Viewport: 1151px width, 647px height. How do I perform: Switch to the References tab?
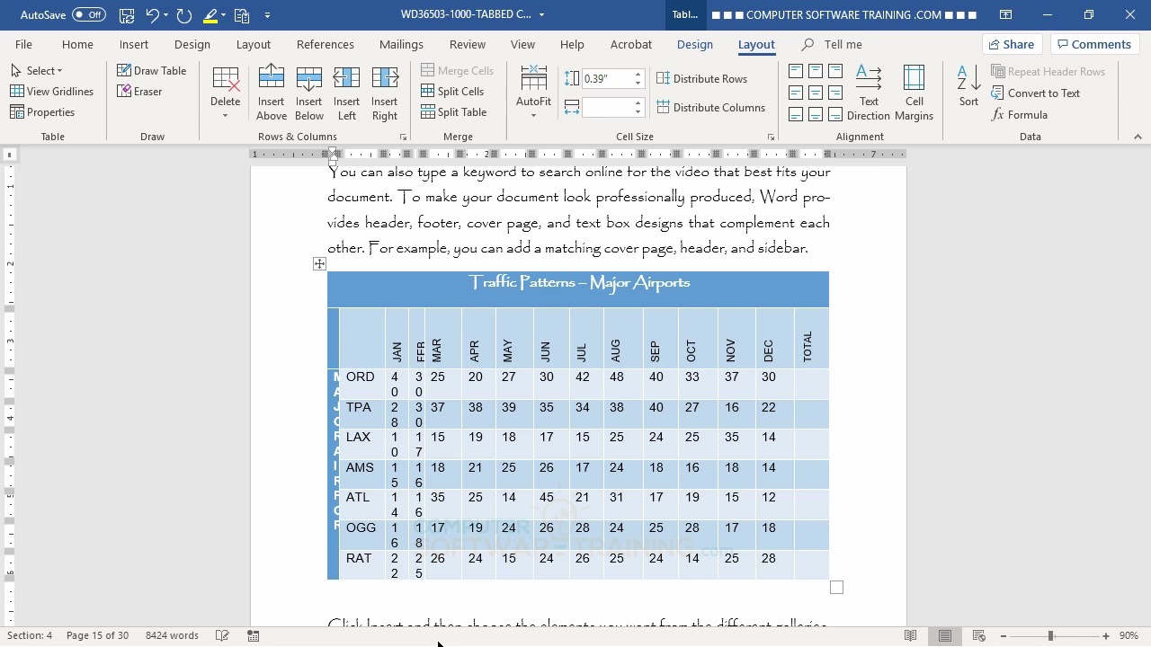coord(326,44)
